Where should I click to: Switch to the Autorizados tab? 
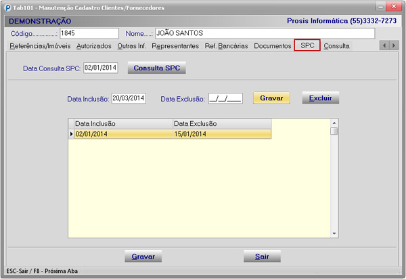94,46
